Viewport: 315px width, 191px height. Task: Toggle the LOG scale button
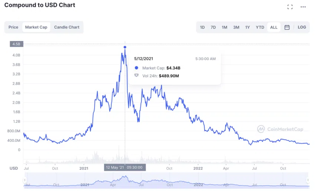tap(302, 27)
